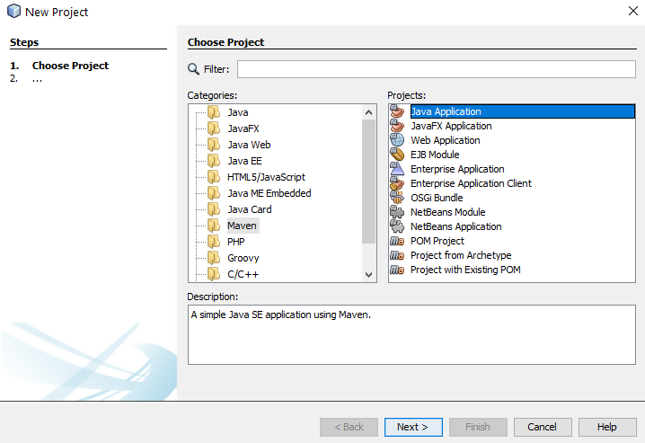Click the NetBeans Module puzzle icon
645x443 pixels.
397,212
